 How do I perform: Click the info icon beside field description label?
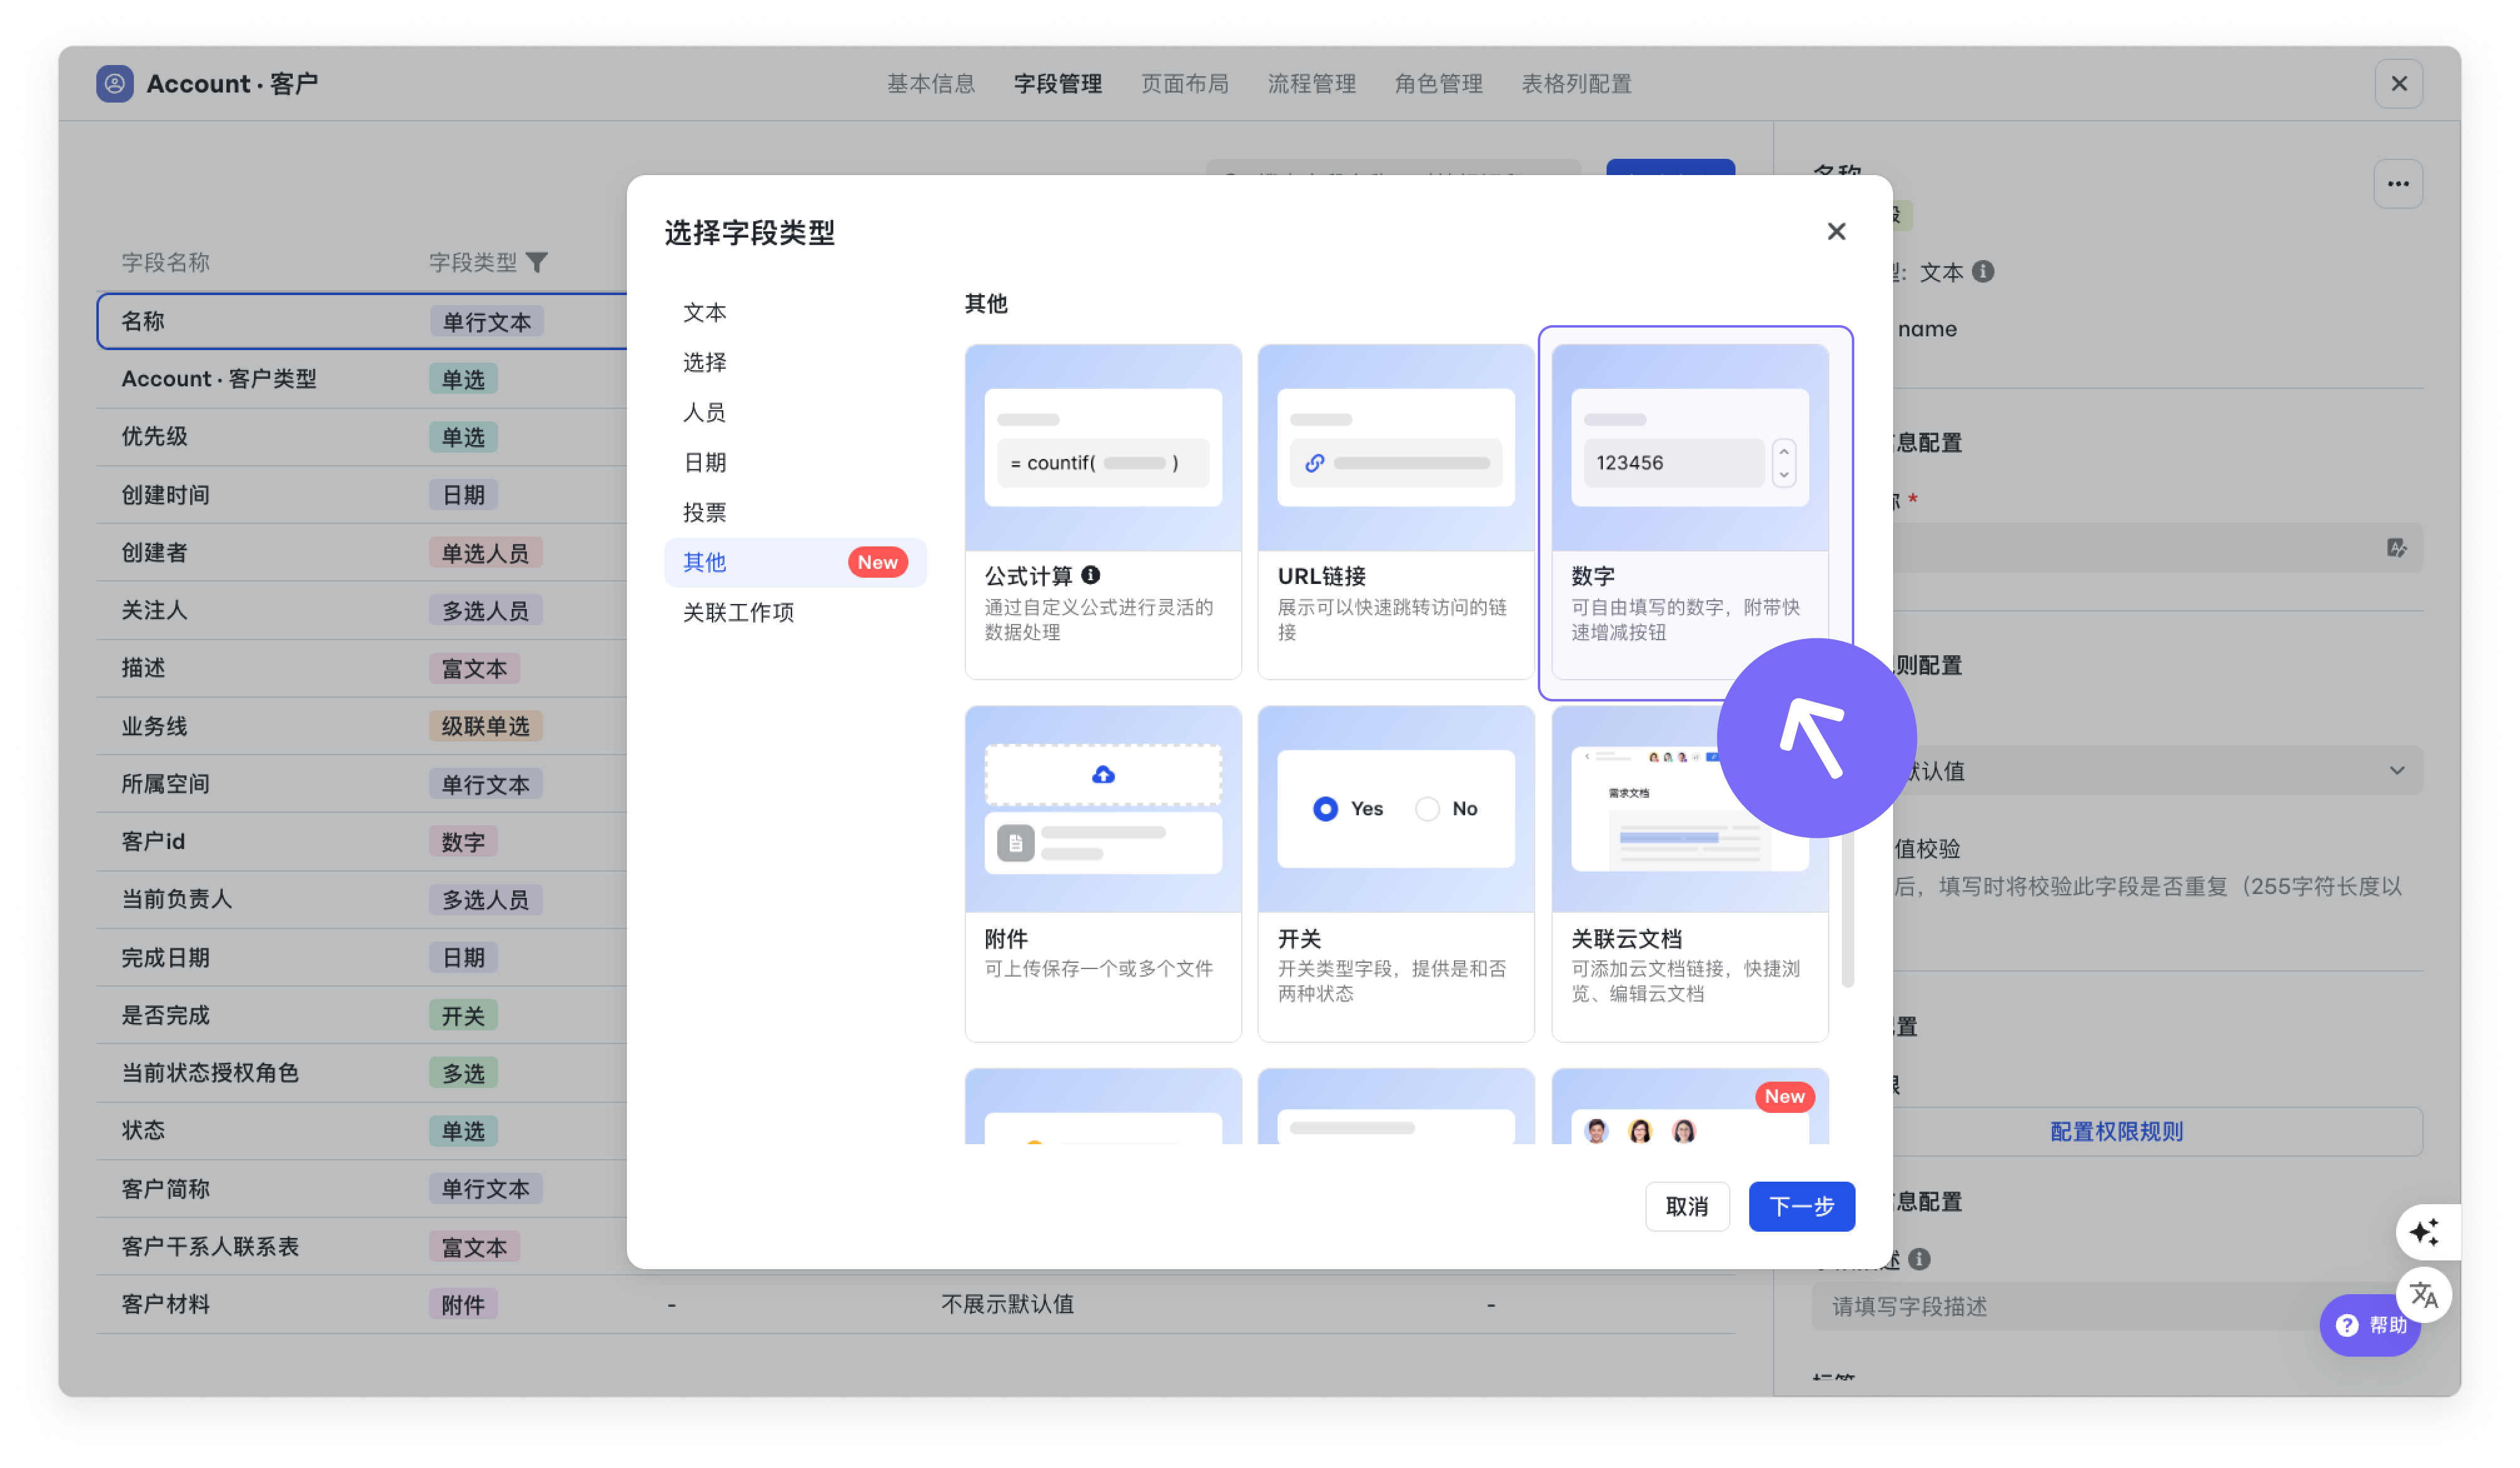pos(1919,1259)
